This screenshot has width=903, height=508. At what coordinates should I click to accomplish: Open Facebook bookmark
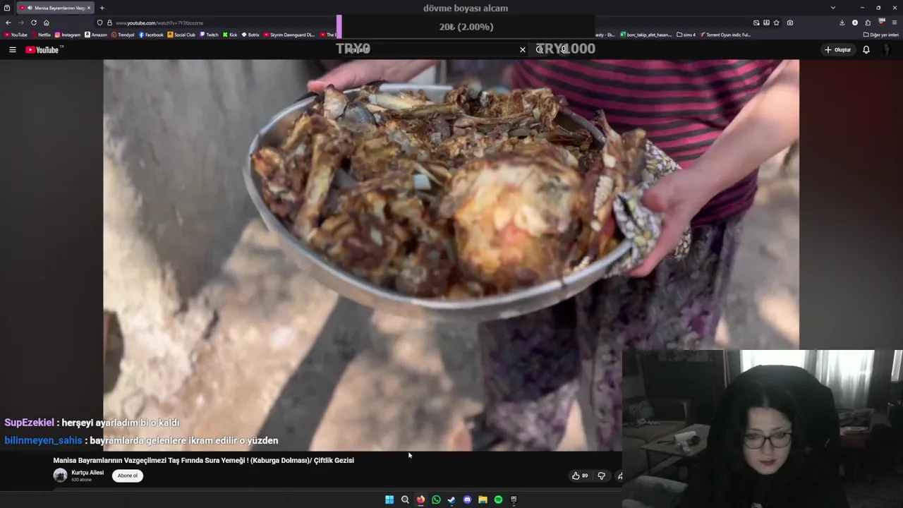(x=151, y=35)
